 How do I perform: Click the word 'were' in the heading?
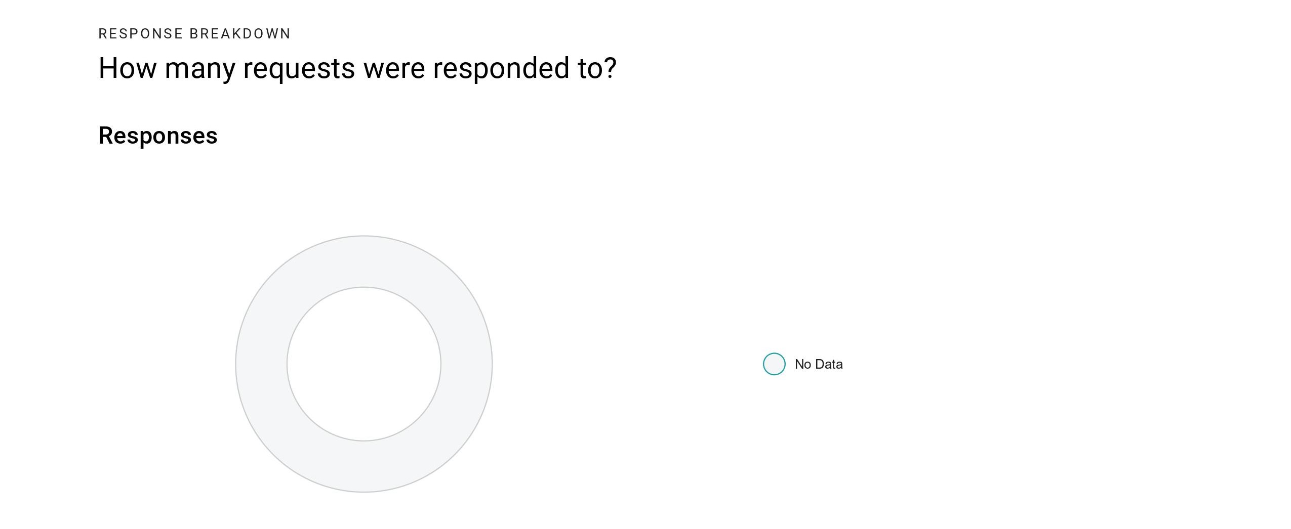(x=394, y=69)
